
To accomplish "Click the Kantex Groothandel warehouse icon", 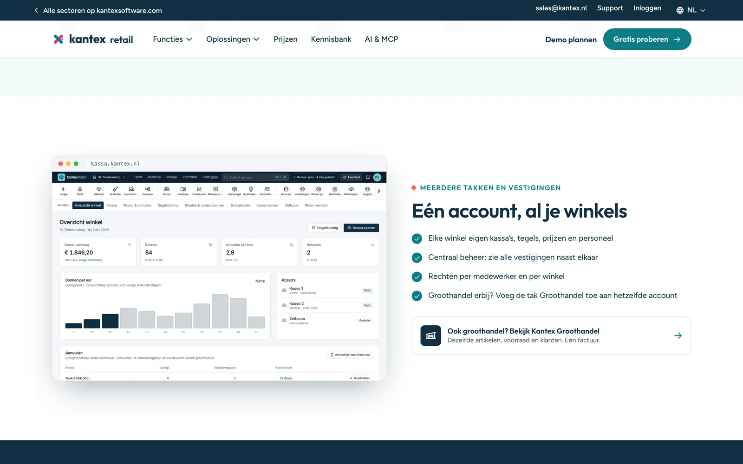I will [x=431, y=335].
